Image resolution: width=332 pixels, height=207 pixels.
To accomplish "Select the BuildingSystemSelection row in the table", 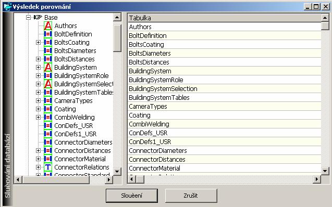I will point(225,89).
